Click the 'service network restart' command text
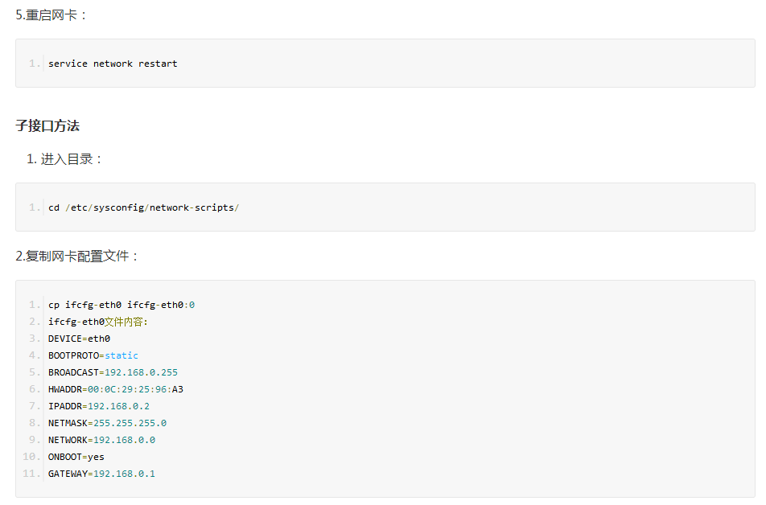 pos(113,64)
